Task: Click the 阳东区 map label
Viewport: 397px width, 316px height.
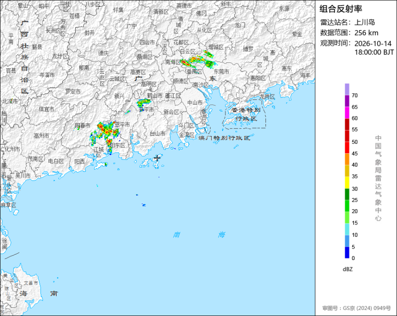Action: (x=118, y=145)
